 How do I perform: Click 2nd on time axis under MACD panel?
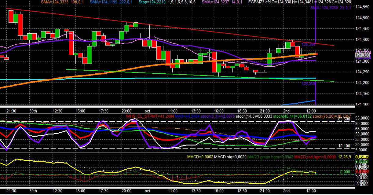pyautogui.click(x=286, y=190)
